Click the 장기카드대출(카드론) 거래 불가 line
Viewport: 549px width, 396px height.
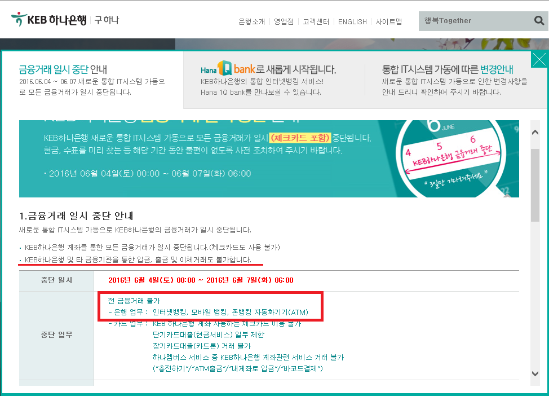pyautogui.click(x=202, y=346)
